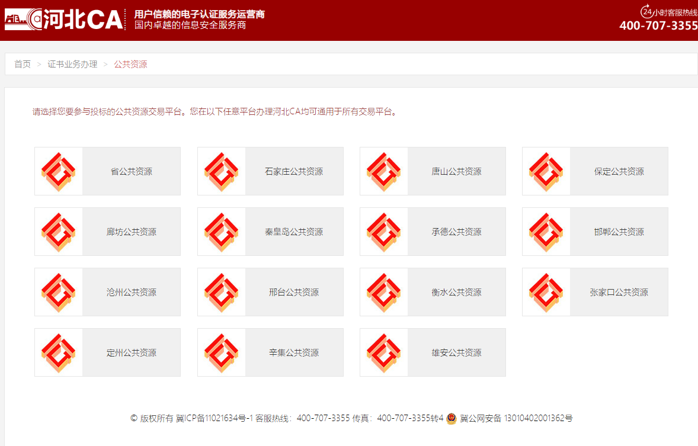The width and height of the screenshot is (698, 446).
Task: Click the icon beside 省公共资源
Action: tap(59, 171)
